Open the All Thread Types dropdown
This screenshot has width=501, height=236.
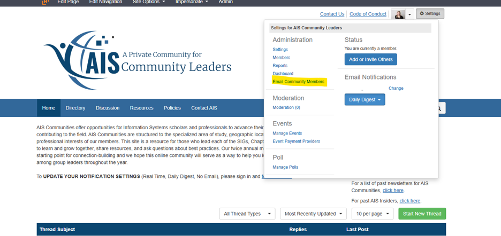point(247,214)
